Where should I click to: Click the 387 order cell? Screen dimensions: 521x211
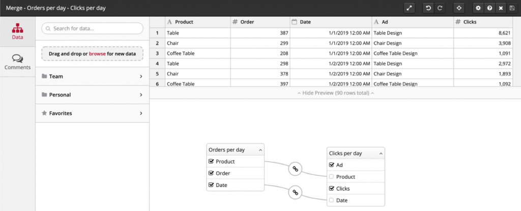pyautogui.click(x=260, y=33)
